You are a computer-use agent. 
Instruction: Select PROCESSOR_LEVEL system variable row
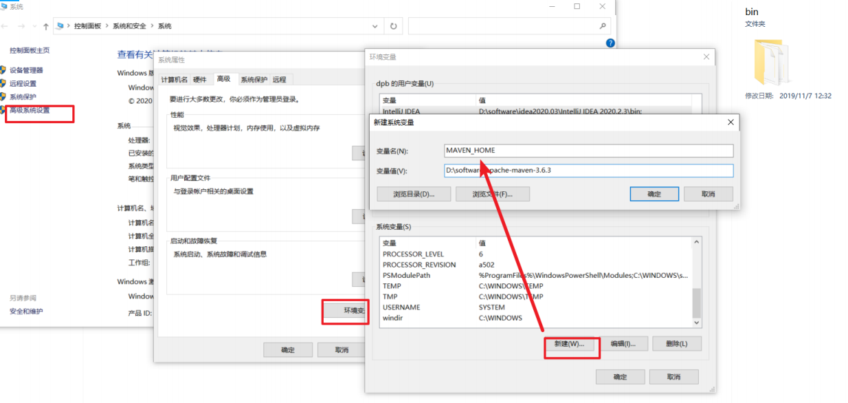tap(535, 254)
